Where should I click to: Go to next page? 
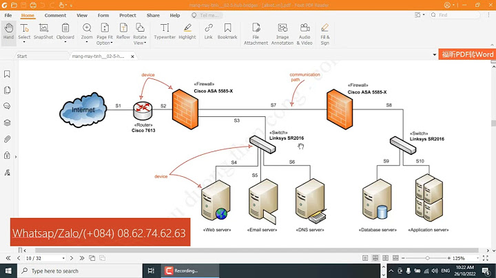coord(72,258)
